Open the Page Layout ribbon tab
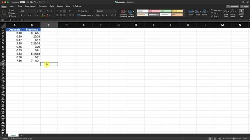The height and width of the screenshot is (140, 250). pyautogui.click(x=30, y=6)
